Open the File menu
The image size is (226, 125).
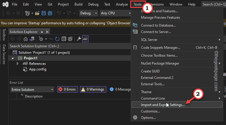tap(15, 4)
